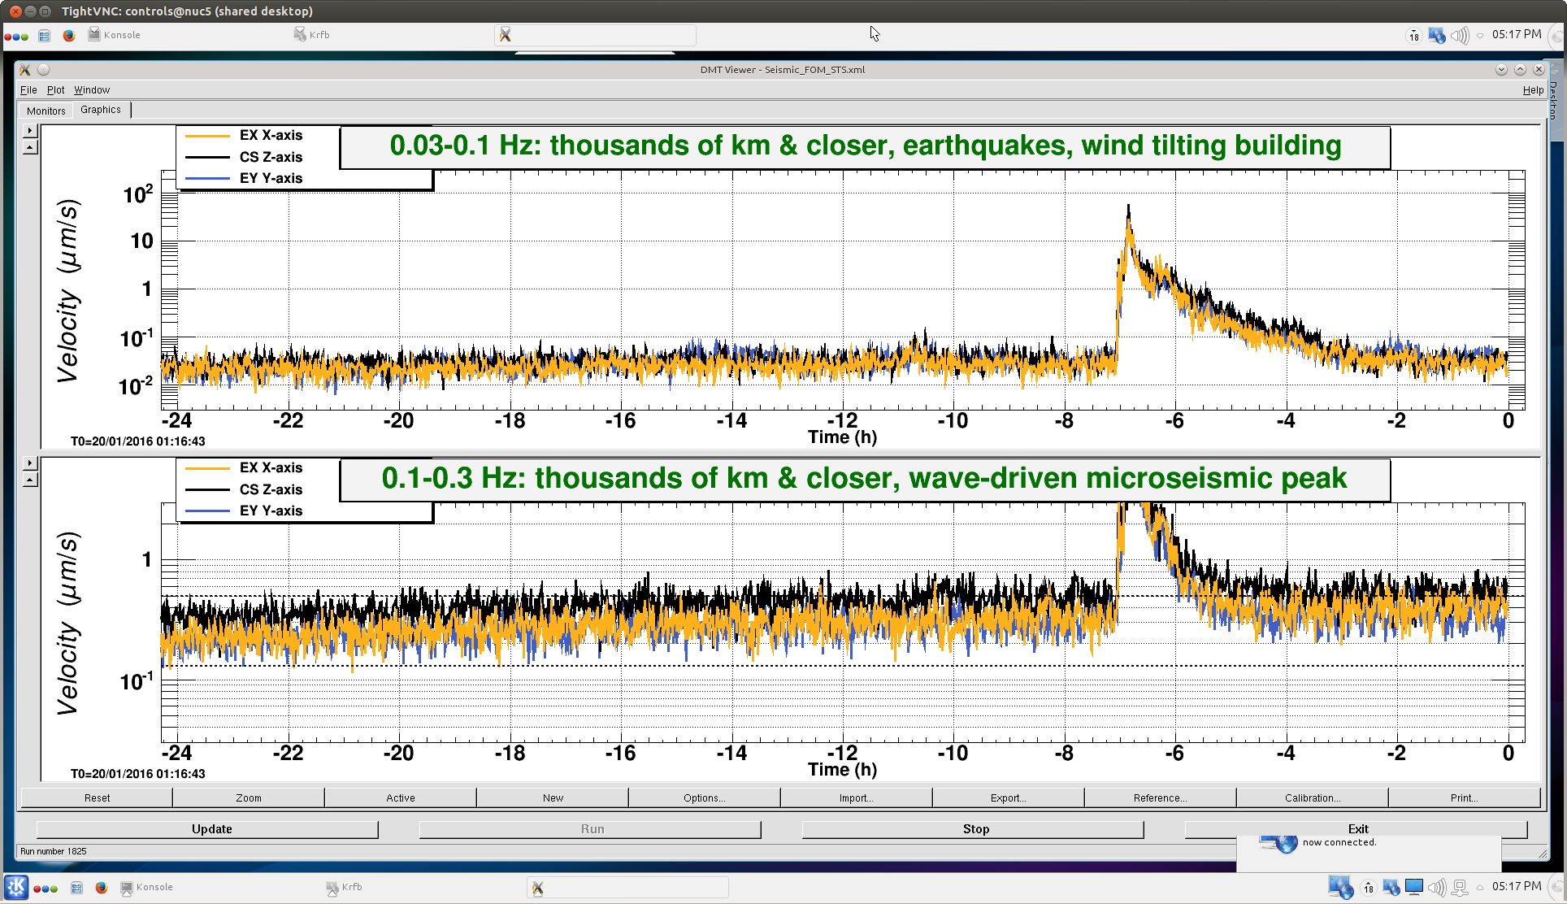
Task: Click the network globe tray icon in top panel
Action: click(1437, 35)
